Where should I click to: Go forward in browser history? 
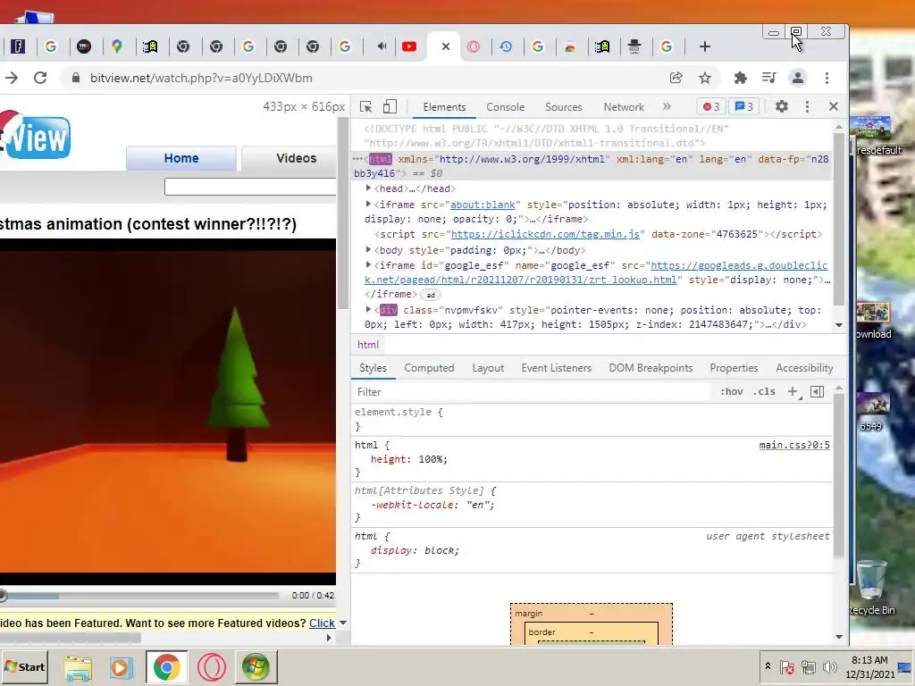12,78
